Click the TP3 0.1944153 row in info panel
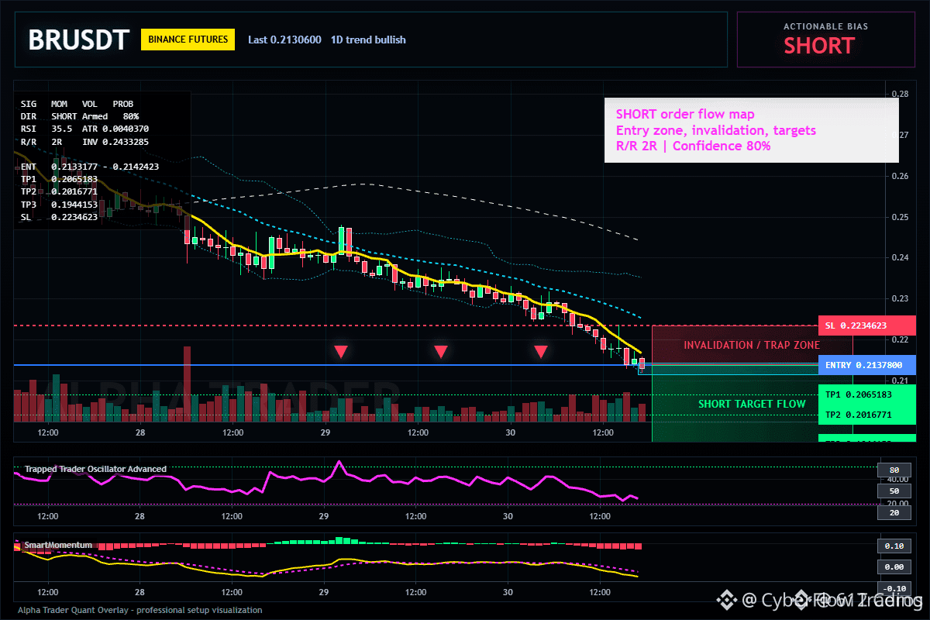The width and height of the screenshot is (930, 620). 59,205
